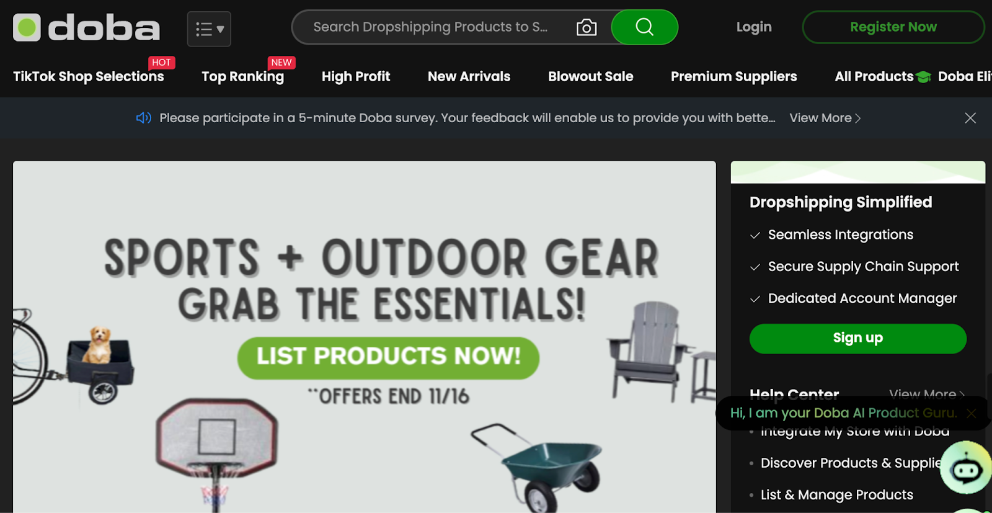Click the Seamless Integrations text
992x513 pixels.
pyautogui.click(x=840, y=234)
